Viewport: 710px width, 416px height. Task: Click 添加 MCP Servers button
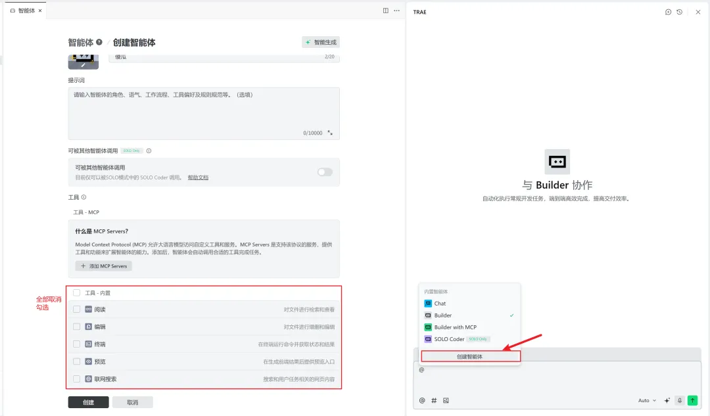[x=104, y=266]
